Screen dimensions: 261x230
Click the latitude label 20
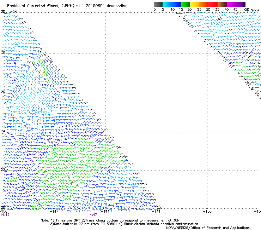click(3, 207)
